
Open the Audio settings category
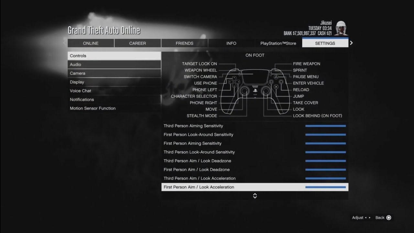(x=114, y=64)
